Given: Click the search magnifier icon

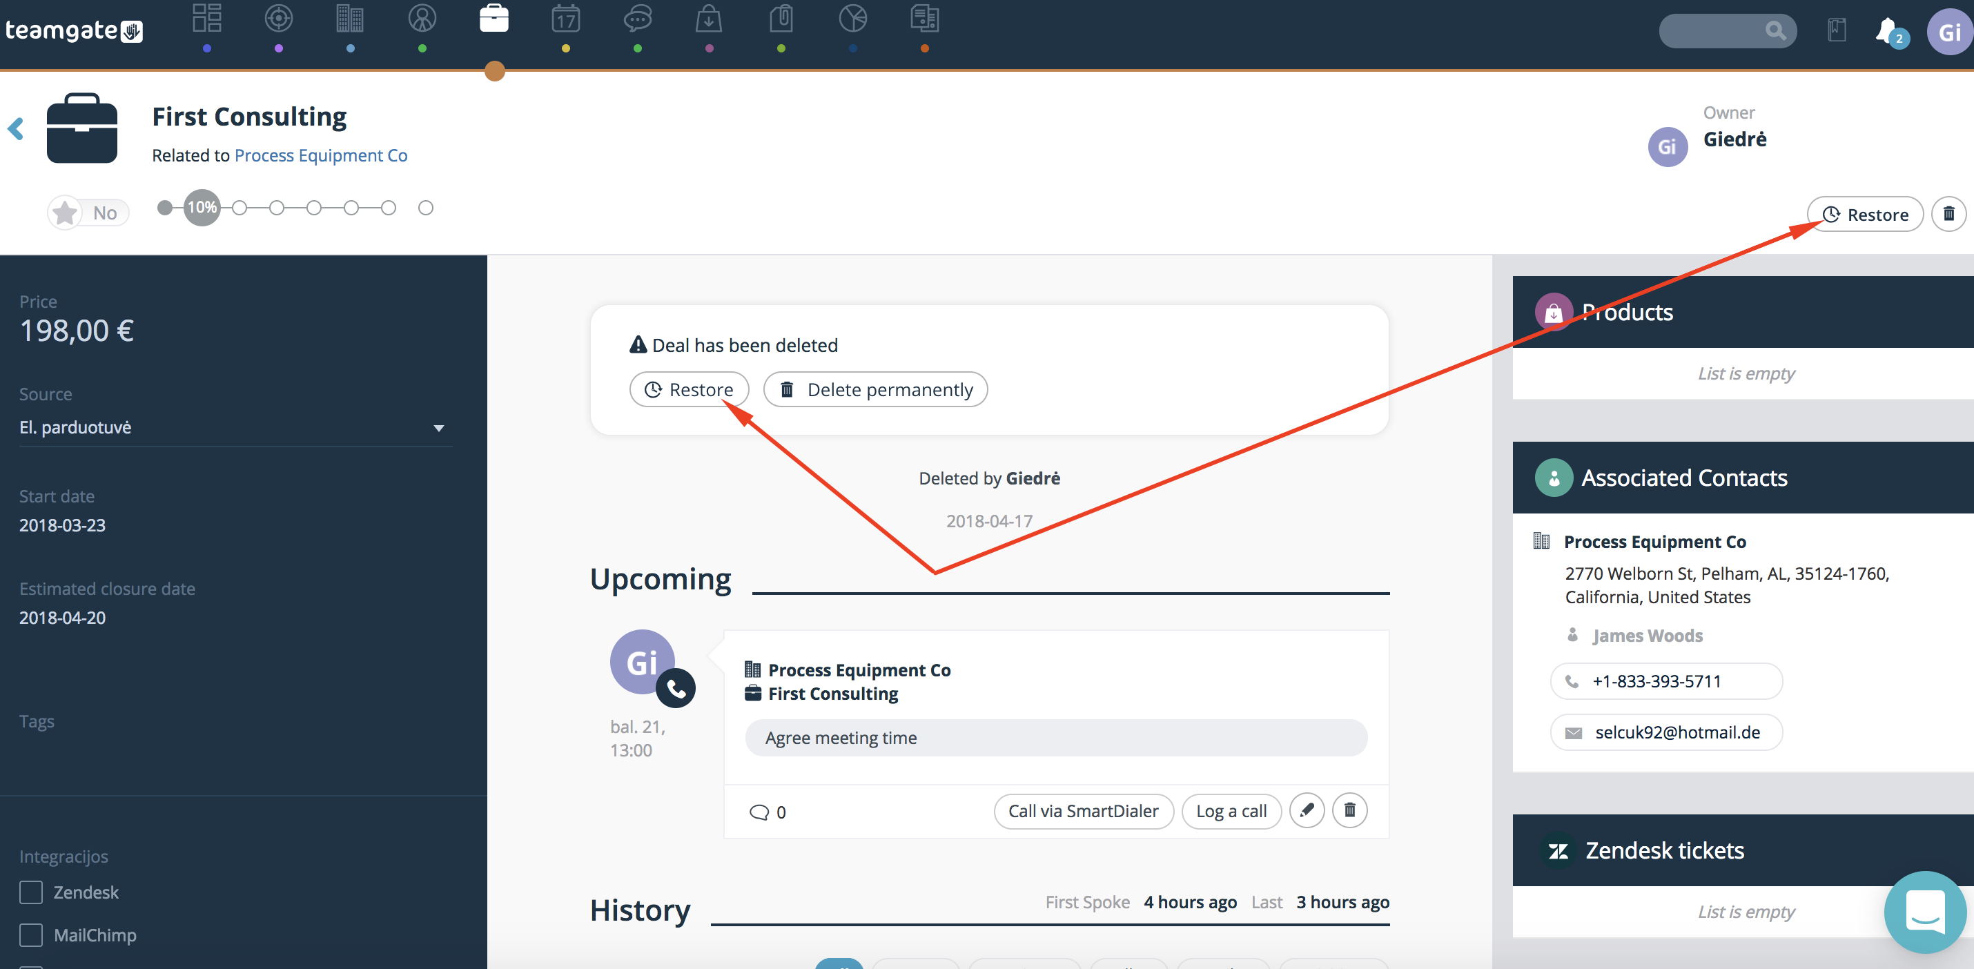Looking at the screenshot, I should 1775,30.
